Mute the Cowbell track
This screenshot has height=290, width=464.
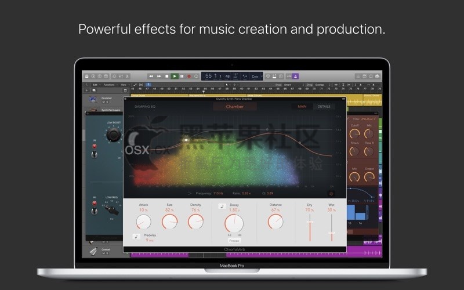(x=104, y=253)
